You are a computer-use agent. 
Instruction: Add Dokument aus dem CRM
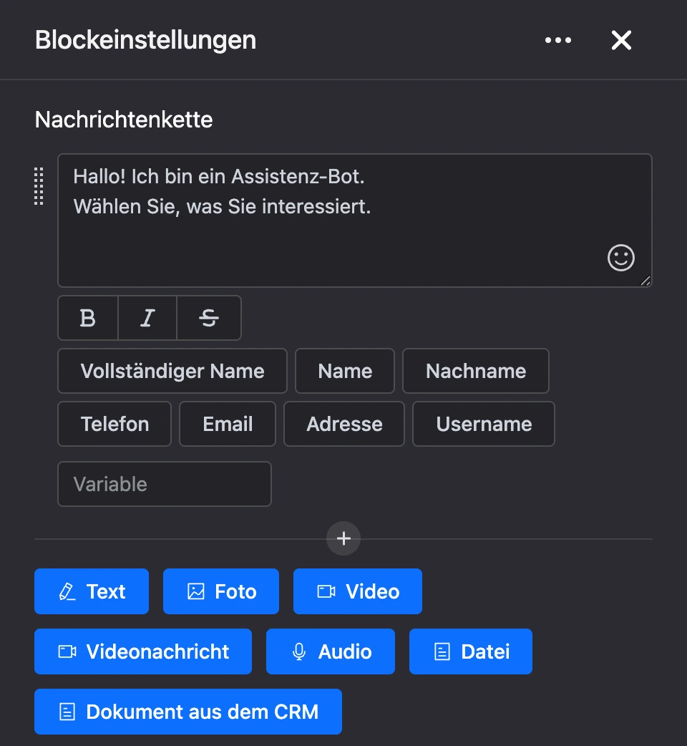tap(188, 712)
